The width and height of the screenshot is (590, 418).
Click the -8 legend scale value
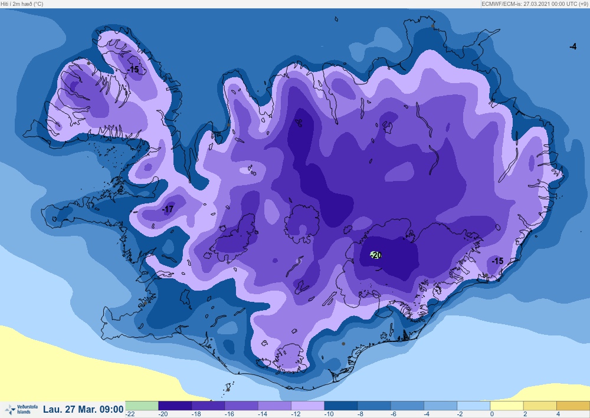[360, 414]
